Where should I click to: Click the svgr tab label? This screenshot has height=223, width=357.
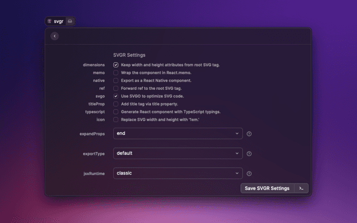coord(59,21)
